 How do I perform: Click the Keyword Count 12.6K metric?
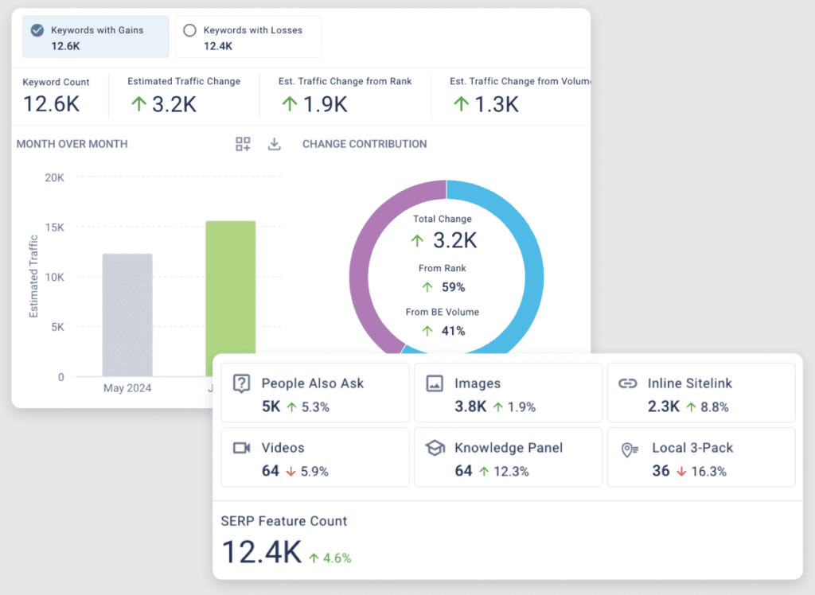tap(51, 104)
